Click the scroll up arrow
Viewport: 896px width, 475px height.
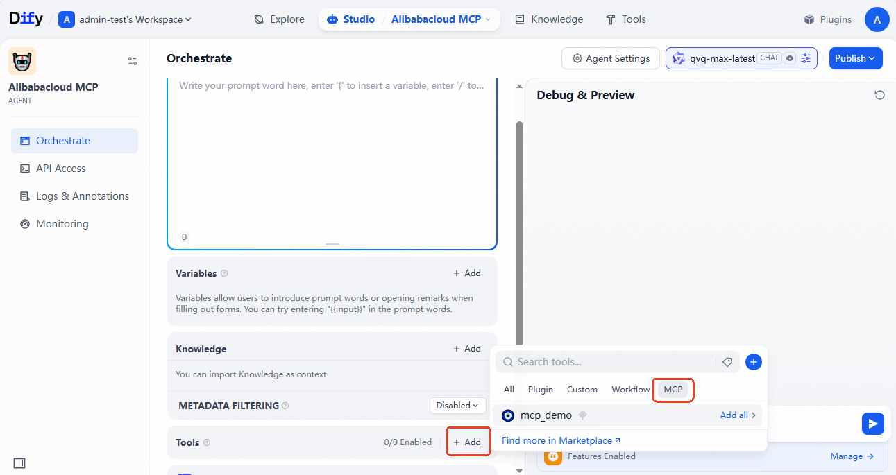(x=519, y=87)
